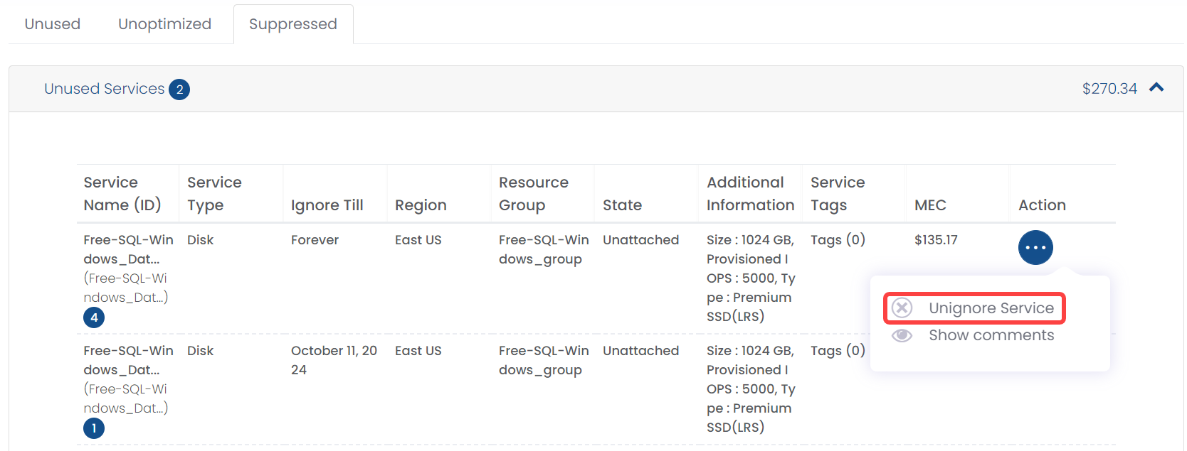Click the Forever ignore-till value

pos(315,240)
